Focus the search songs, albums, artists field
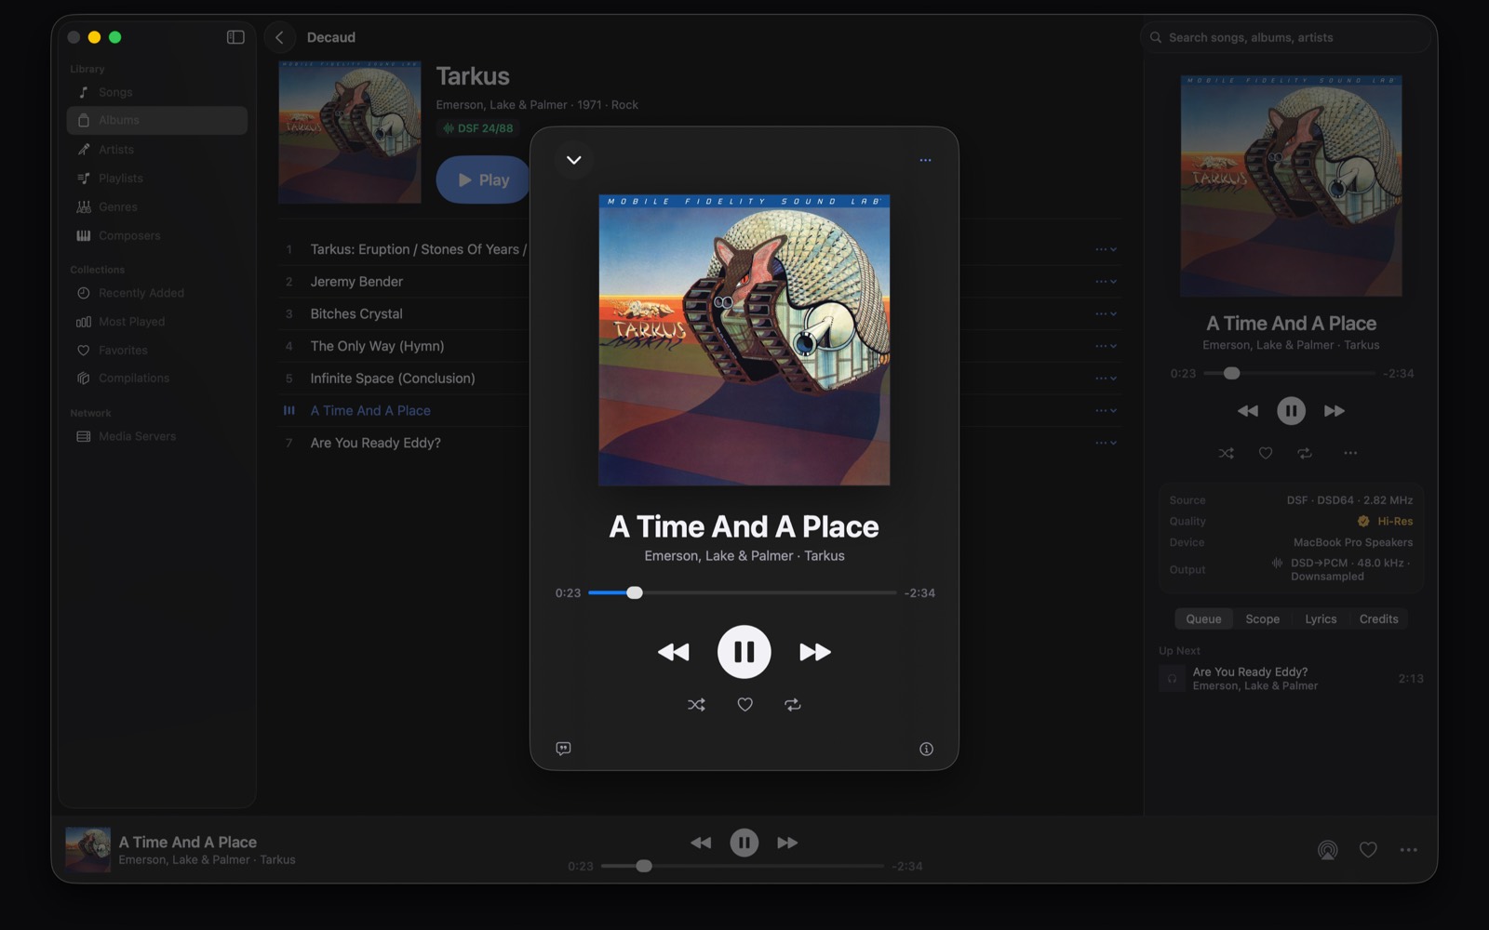Viewport: 1489px width, 930px height. coord(1286,37)
